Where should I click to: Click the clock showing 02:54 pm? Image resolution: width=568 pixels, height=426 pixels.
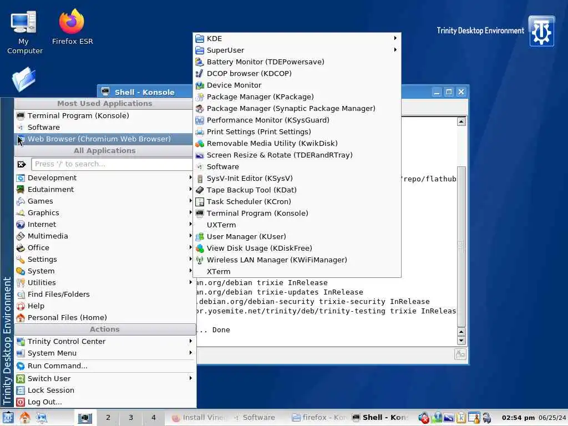[x=518, y=418]
